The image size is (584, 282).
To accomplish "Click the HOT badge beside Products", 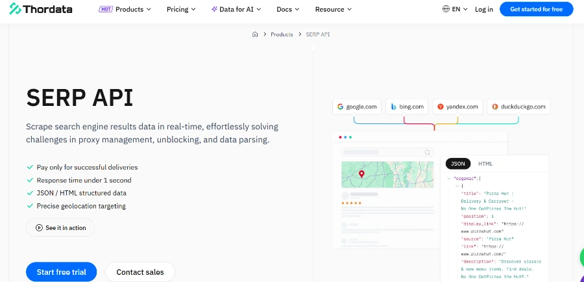I will pos(106,9).
